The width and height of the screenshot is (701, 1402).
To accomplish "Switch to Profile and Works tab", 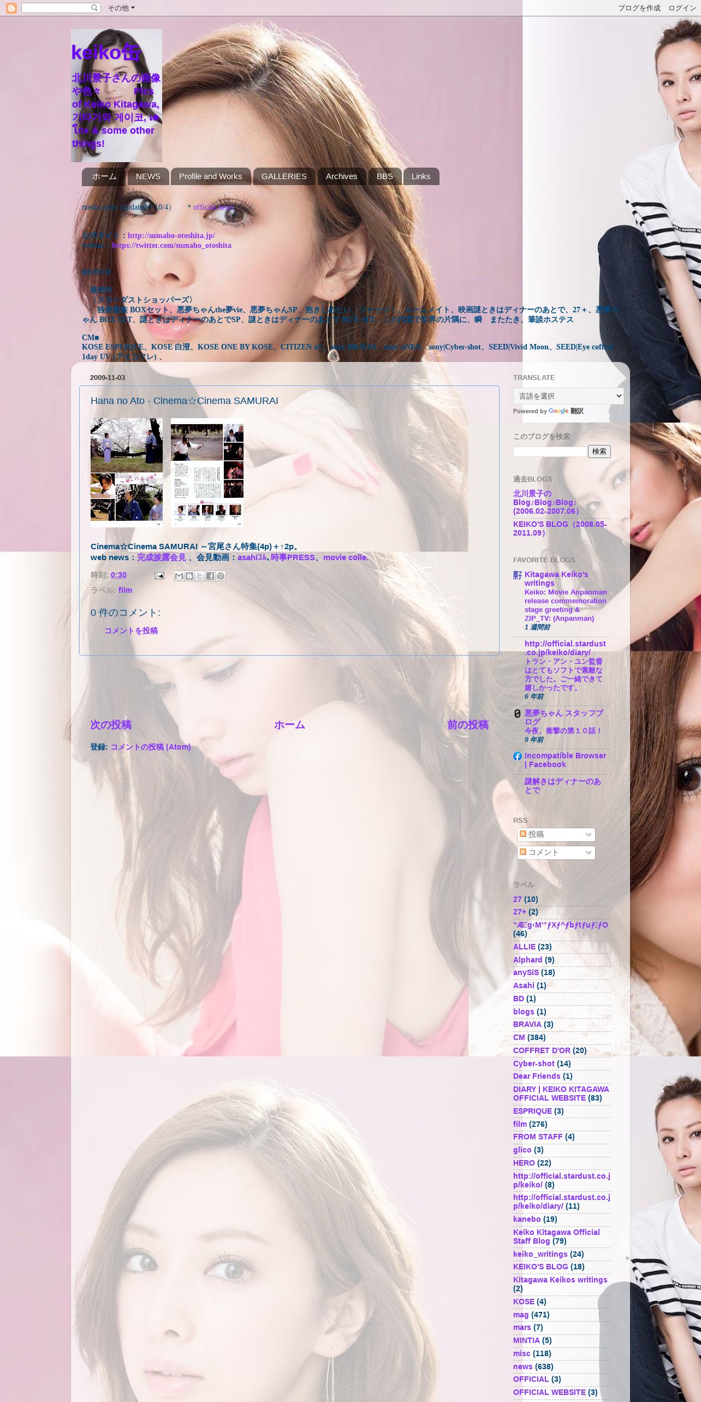I will tap(210, 176).
